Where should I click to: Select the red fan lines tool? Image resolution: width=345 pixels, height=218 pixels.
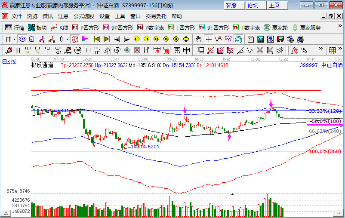211,51
